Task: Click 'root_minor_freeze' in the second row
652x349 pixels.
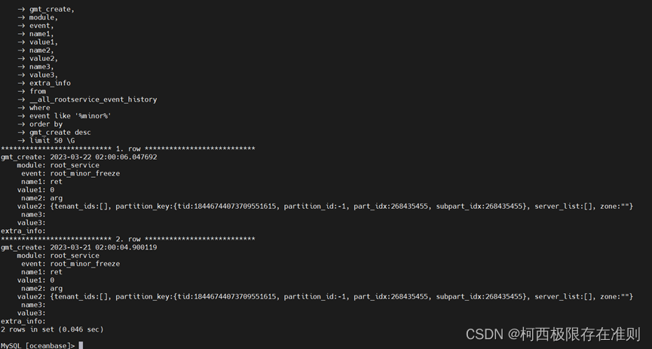Action: pyautogui.click(x=85, y=264)
